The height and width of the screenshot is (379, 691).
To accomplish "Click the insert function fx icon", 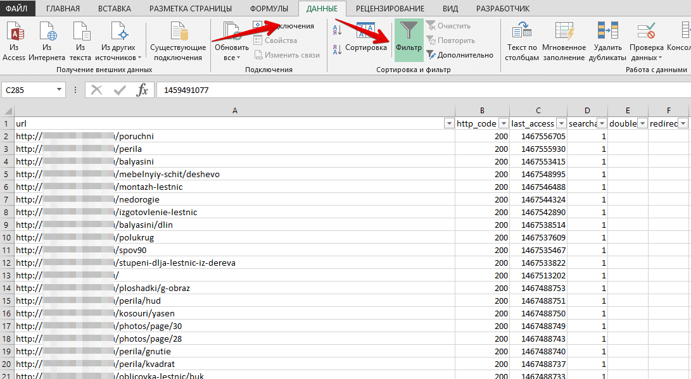I will pos(142,90).
